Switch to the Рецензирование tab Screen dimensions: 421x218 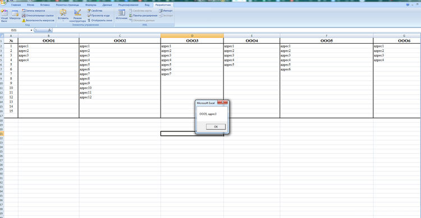129,5
